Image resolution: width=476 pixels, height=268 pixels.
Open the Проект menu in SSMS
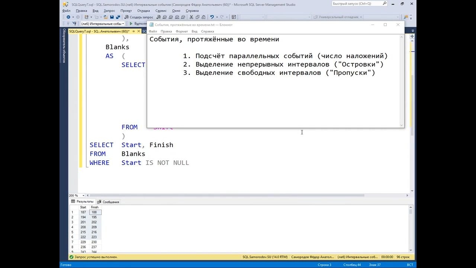coord(126,11)
